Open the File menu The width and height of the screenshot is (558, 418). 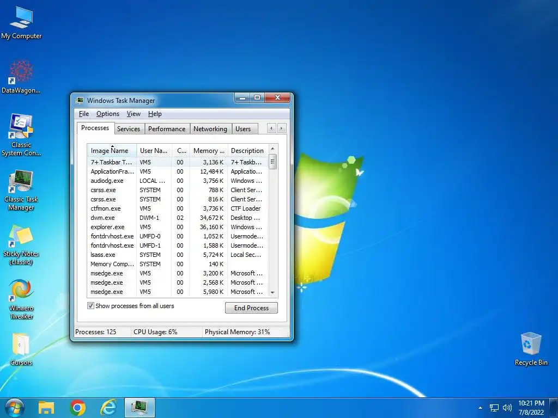pyautogui.click(x=84, y=114)
